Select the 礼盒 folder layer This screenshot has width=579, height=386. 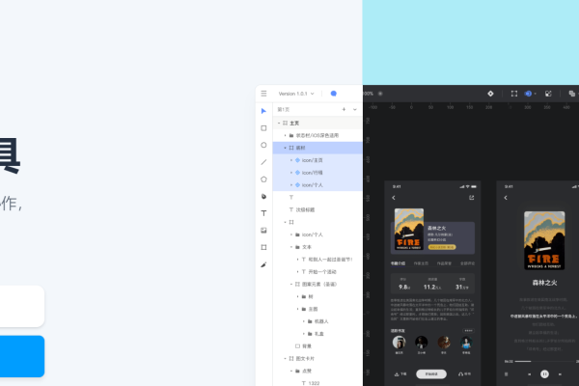tap(317, 334)
